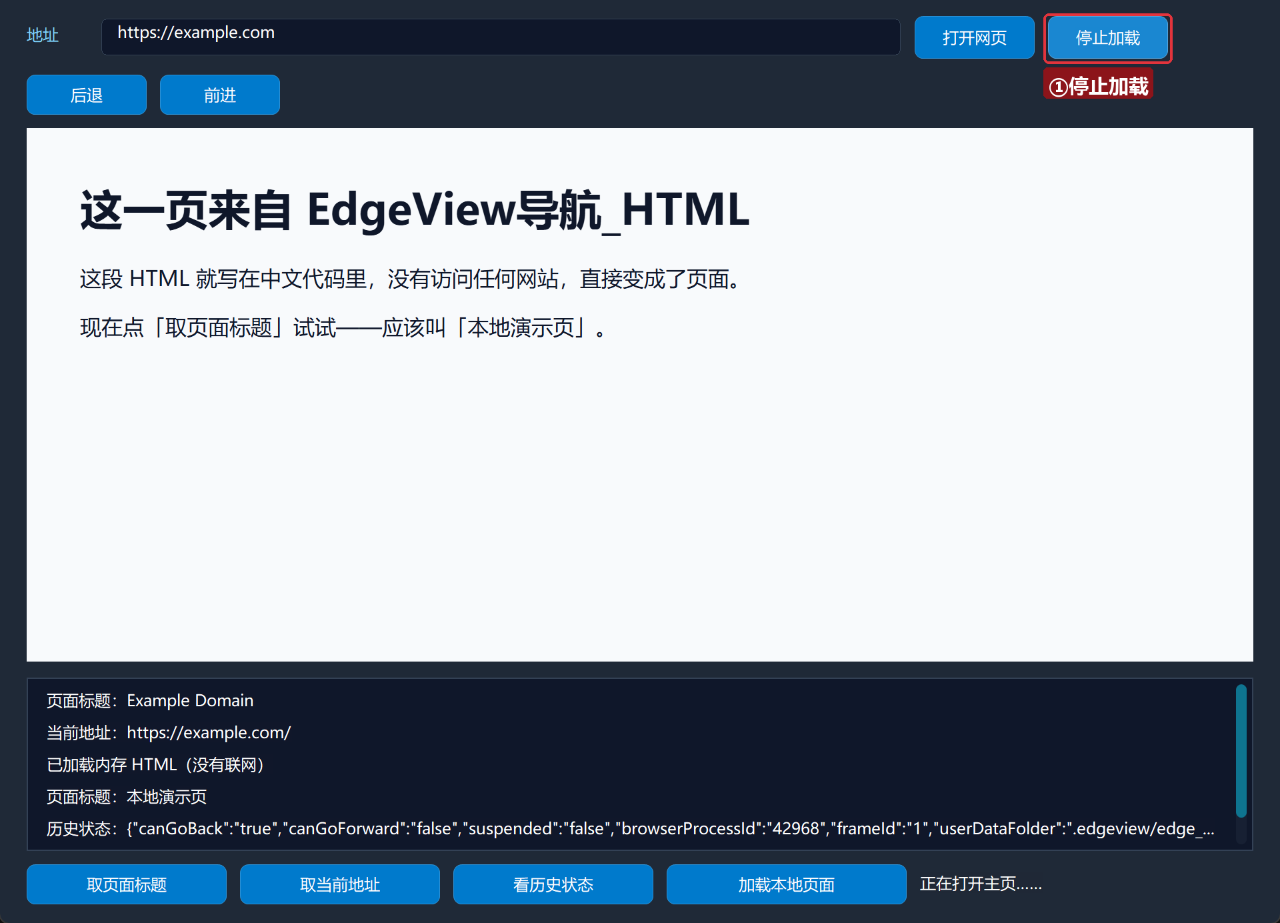This screenshot has height=923, width=1280.
Task: Click 取当前地址 to fetch current URL
Action: [x=340, y=884]
